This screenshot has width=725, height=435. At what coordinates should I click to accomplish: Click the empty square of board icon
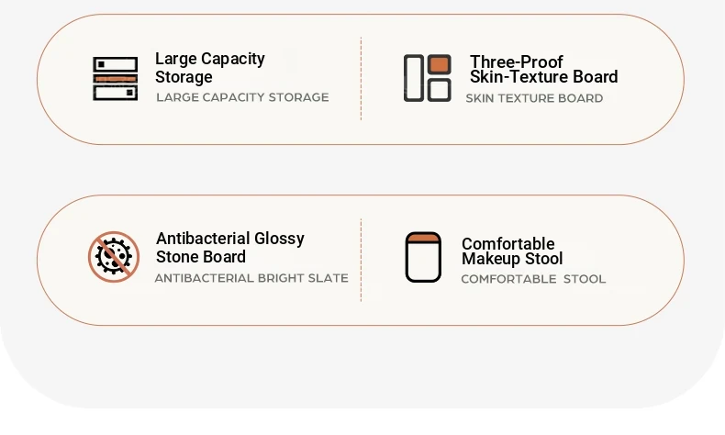tap(440, 90)
